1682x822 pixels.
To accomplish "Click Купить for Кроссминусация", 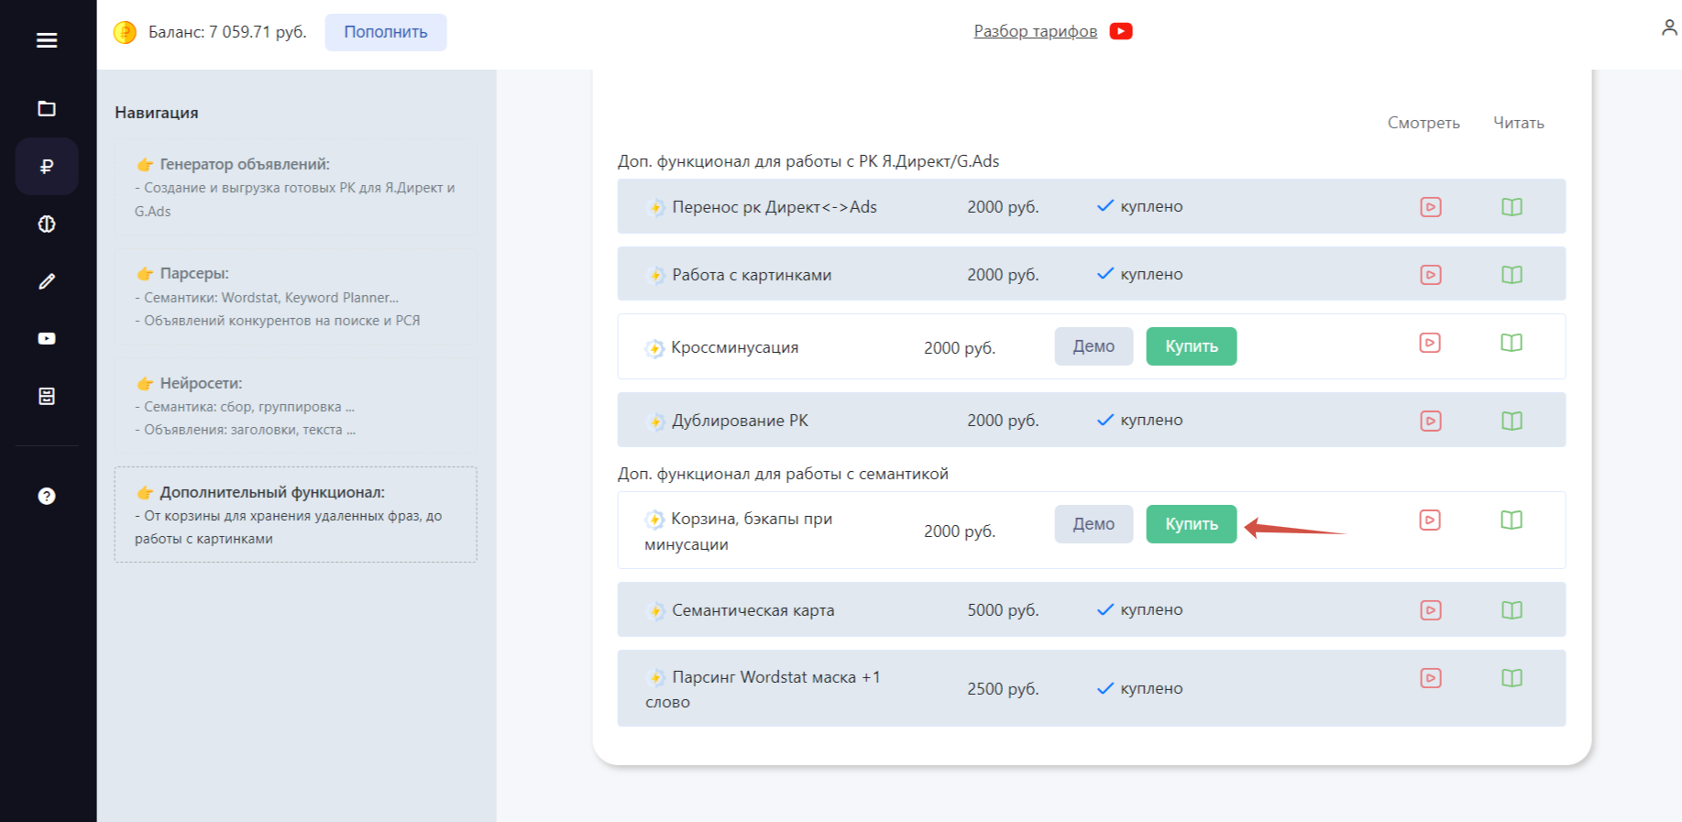I will (x=1192, y=346).
